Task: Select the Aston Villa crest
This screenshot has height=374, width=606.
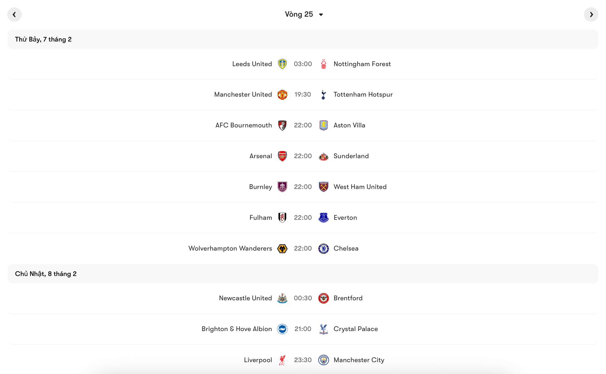Action: (323, 125)
